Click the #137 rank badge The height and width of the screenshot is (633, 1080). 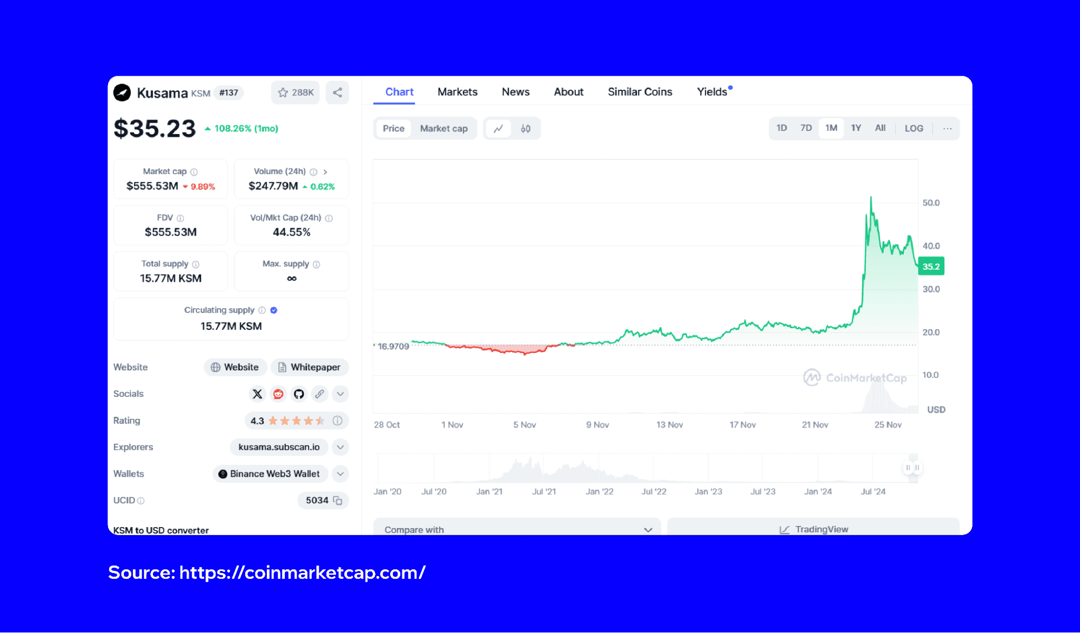[x=229, y=93]
